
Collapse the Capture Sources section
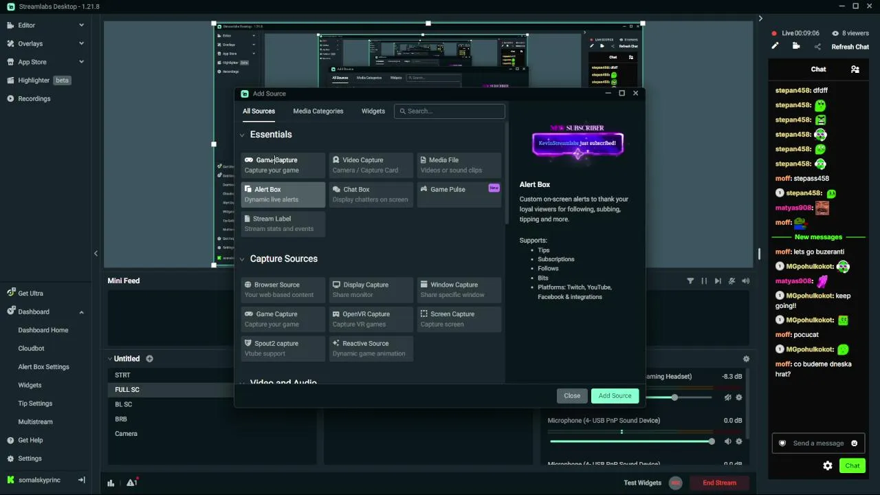pos(242,259)
